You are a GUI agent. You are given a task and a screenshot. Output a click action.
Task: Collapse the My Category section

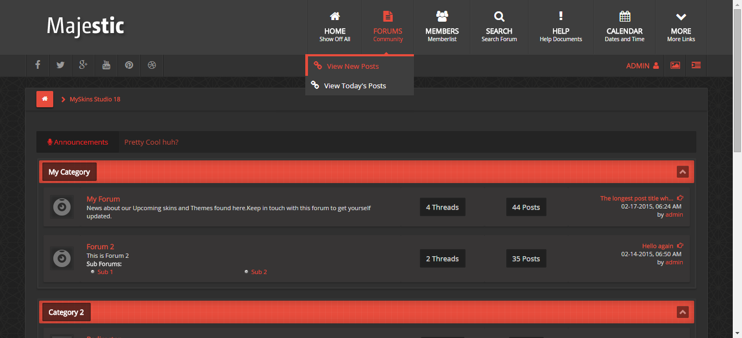click(x=683, y=172)
